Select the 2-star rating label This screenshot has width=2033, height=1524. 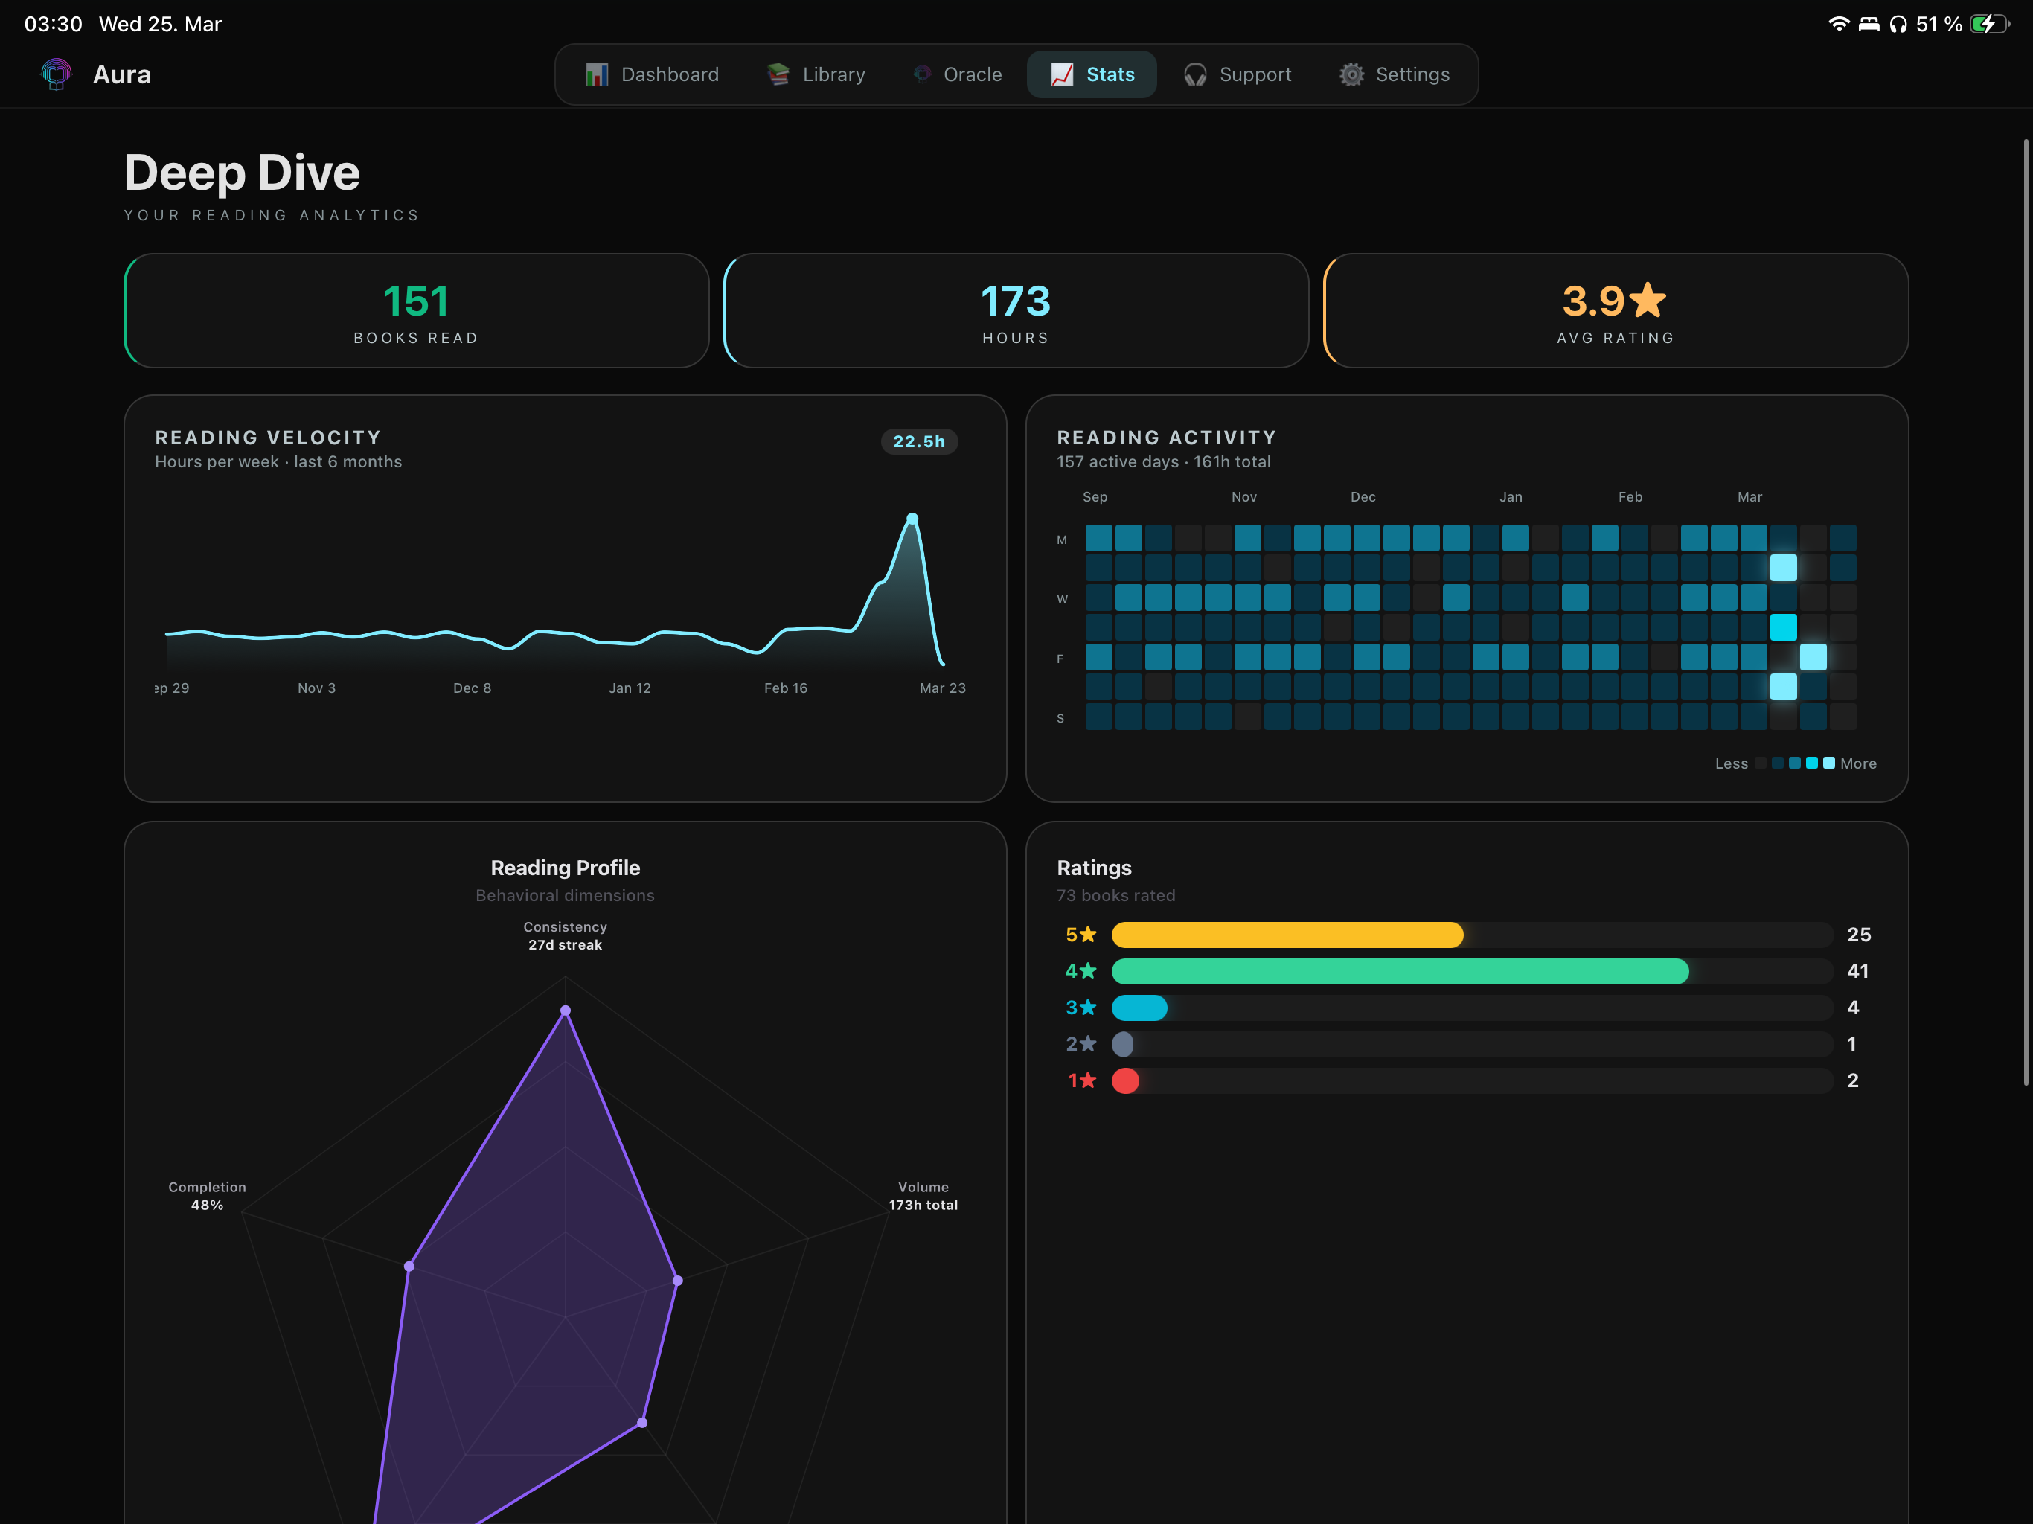coord(1080,1044)
